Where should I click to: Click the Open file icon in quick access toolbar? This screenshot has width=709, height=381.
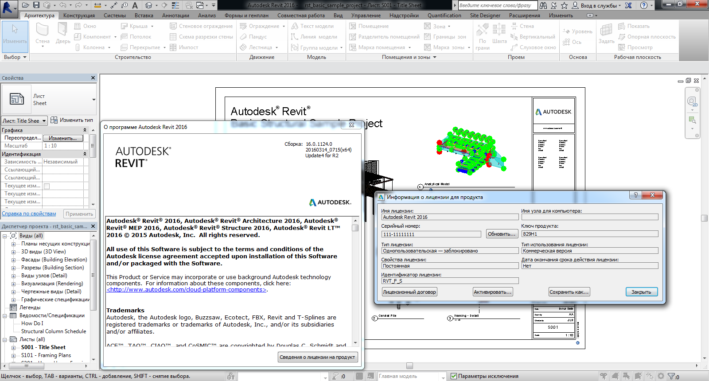[26, 5]
